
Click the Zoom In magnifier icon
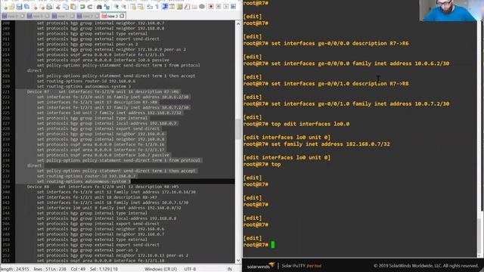(116, 7)
